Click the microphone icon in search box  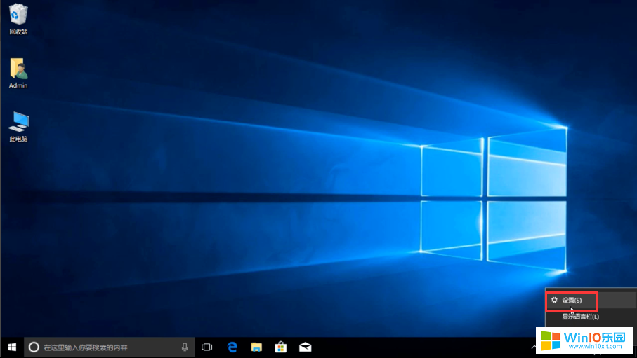click(185, 347)
